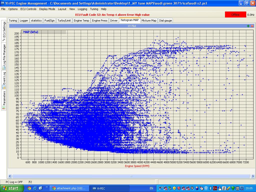Switch to attachment.php Chrome taskbar window

point(69,188)
